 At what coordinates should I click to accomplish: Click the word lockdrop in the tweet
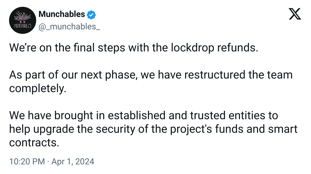(x=193, y=48)
